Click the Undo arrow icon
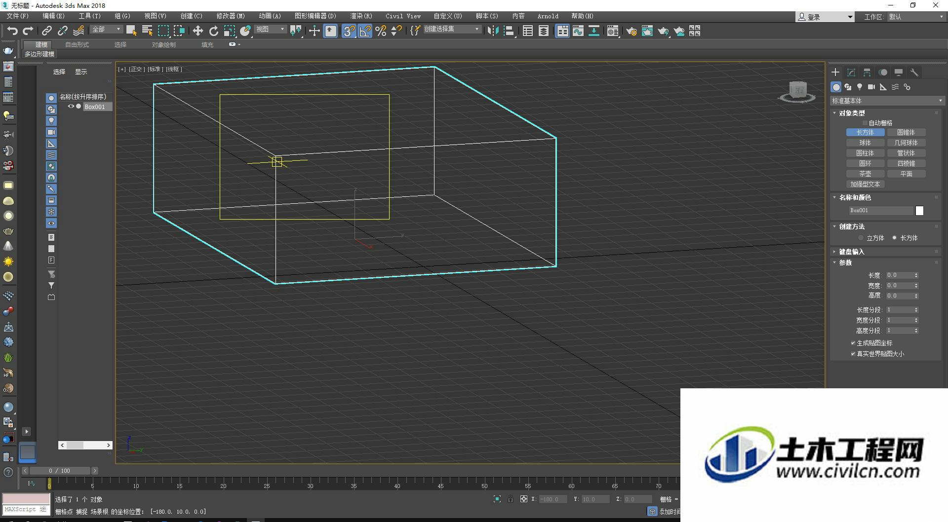This screenshot has height=522, width=948. [12, 31]
